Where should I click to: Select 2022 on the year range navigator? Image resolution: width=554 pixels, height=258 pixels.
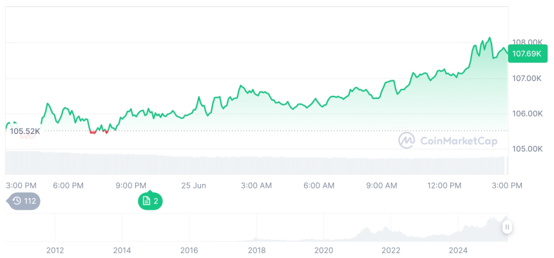390,250
